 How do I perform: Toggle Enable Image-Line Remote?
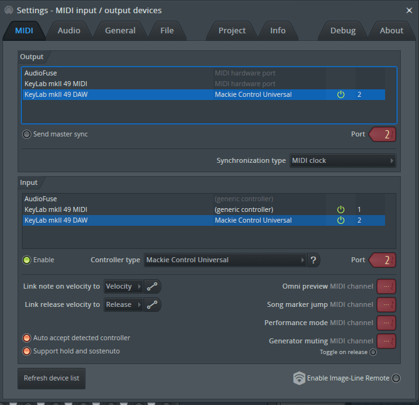point(396,378)
